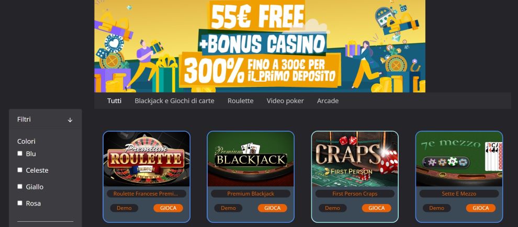Go to the Video poker tab
Screen dimensions: 518x227
click(x=285, y=101)
